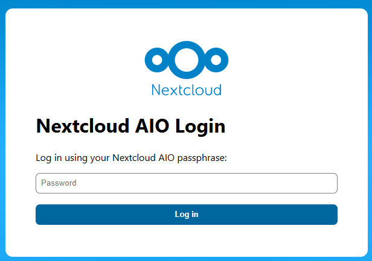The width and height of the screenshot is (372, 261).
Task: Click the right edge of the Log in button
Action: (332, 215)
